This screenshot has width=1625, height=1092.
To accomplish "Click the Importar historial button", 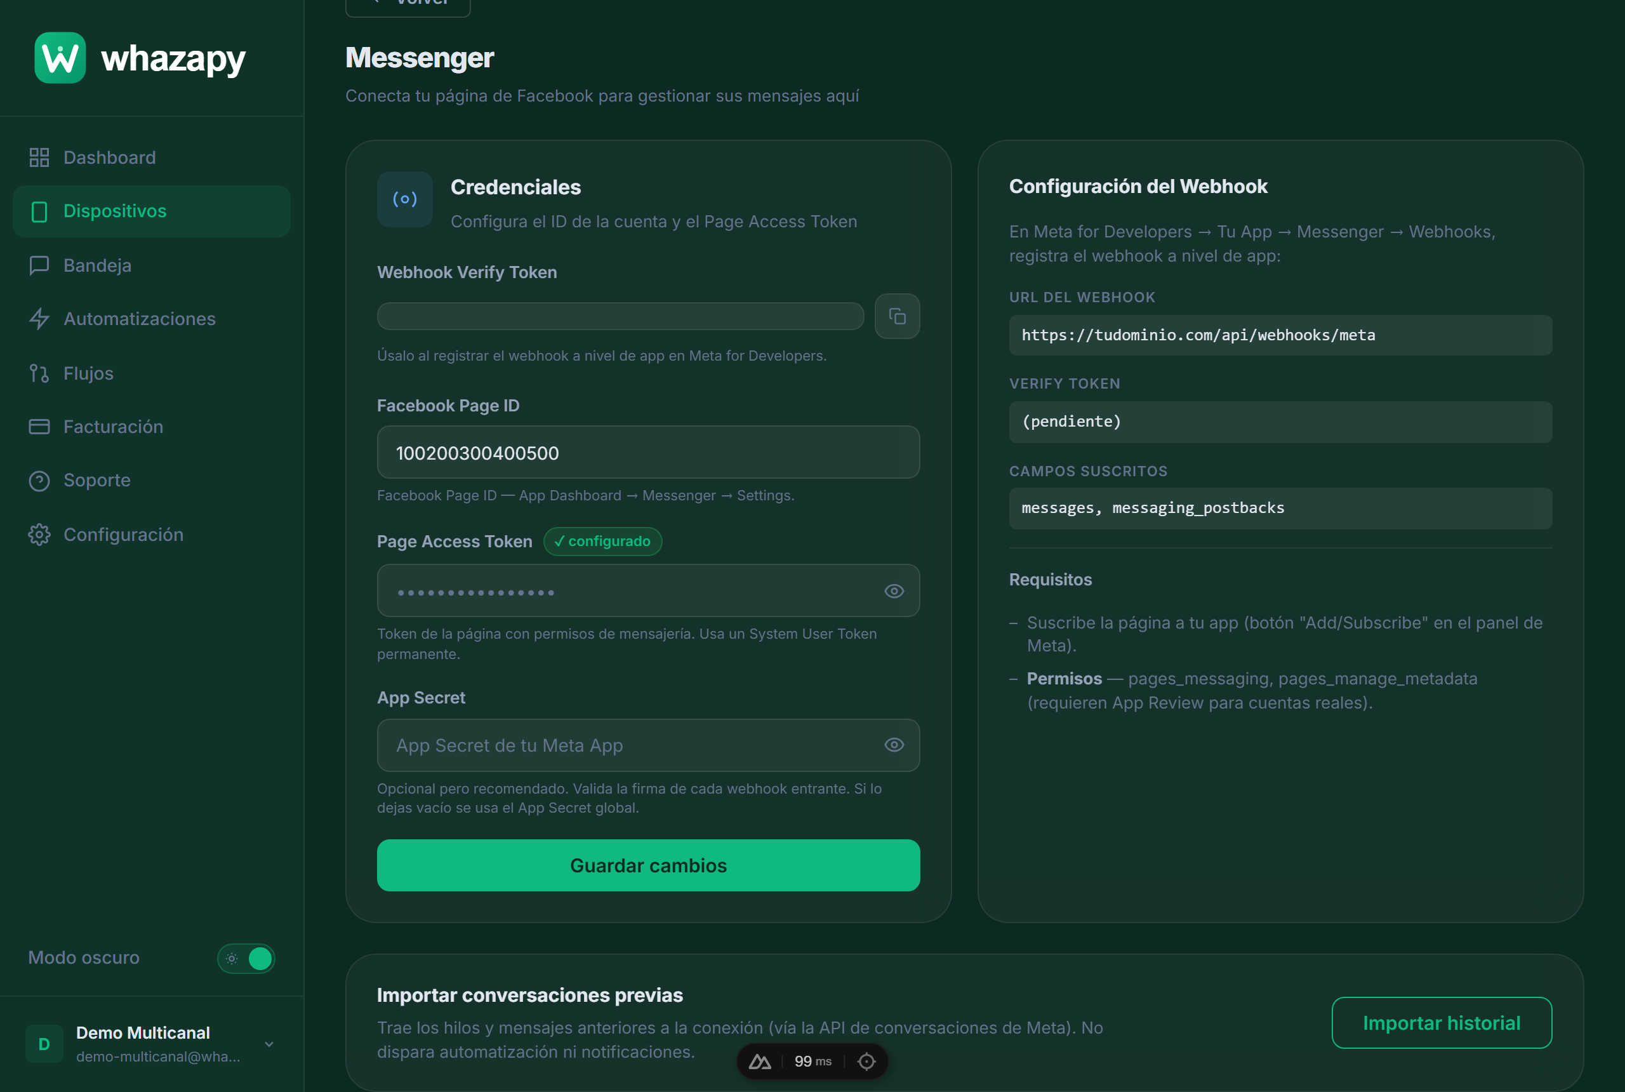I will [1441, 1023].
